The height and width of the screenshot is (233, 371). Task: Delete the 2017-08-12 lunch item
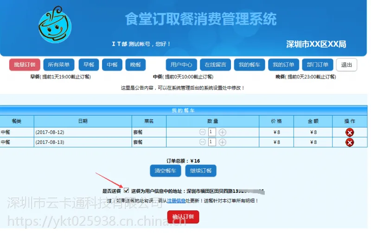pos(350,132)
